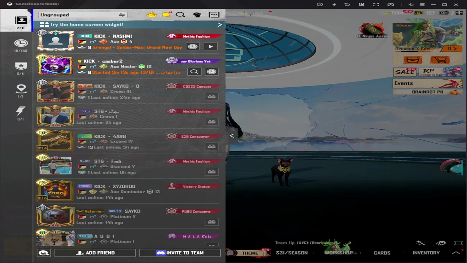467x263 pixels.
Task: Click the clock icon on NASHMI's row
Action: pyautogui.click(x=193, y=46)
